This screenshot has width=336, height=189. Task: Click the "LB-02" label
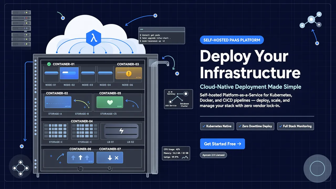pyautogui.click(x=131, y=142)
